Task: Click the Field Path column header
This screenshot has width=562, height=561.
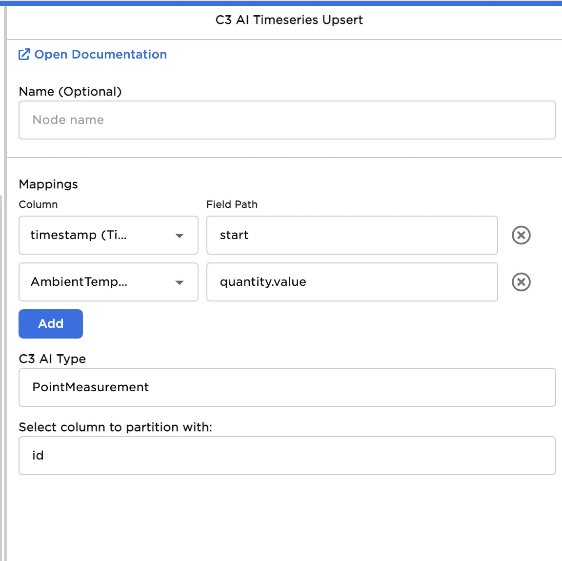Action: tap(232, 204)
